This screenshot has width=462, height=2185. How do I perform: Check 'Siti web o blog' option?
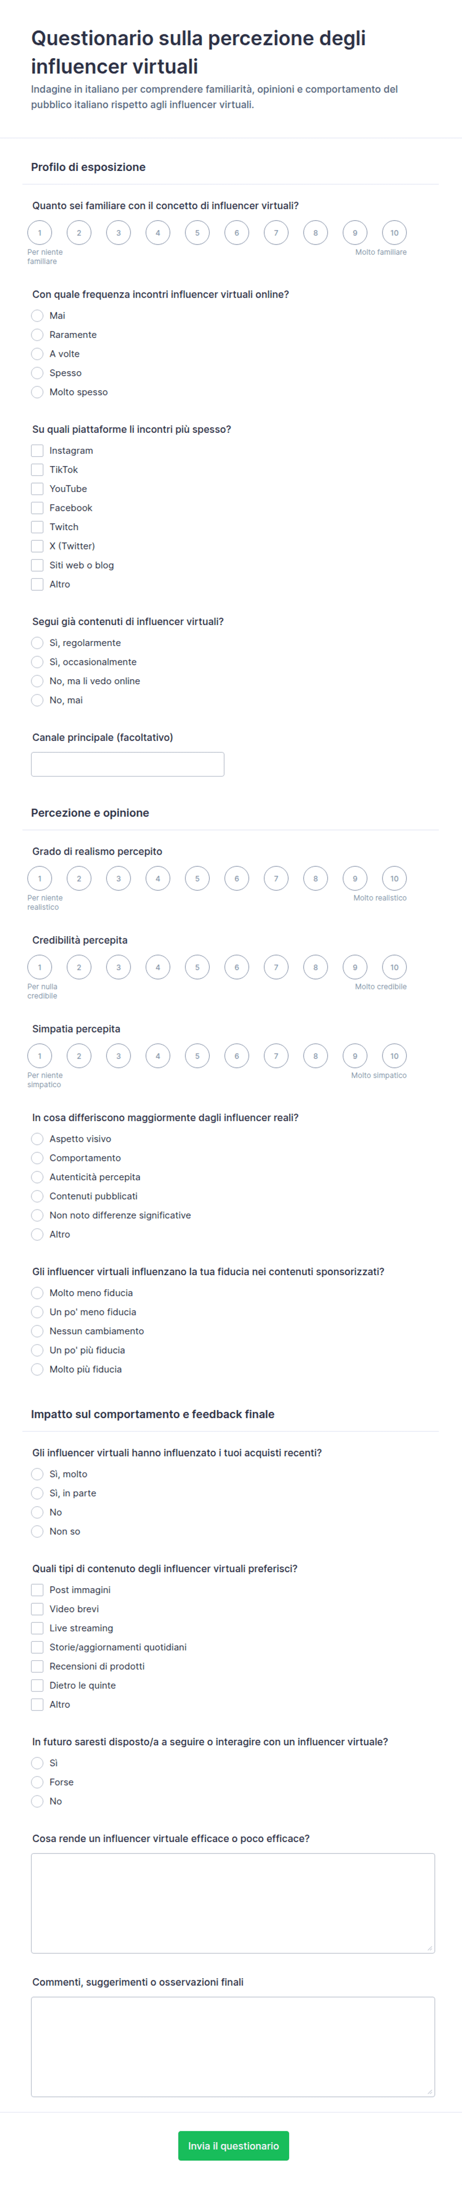[37, 565]
